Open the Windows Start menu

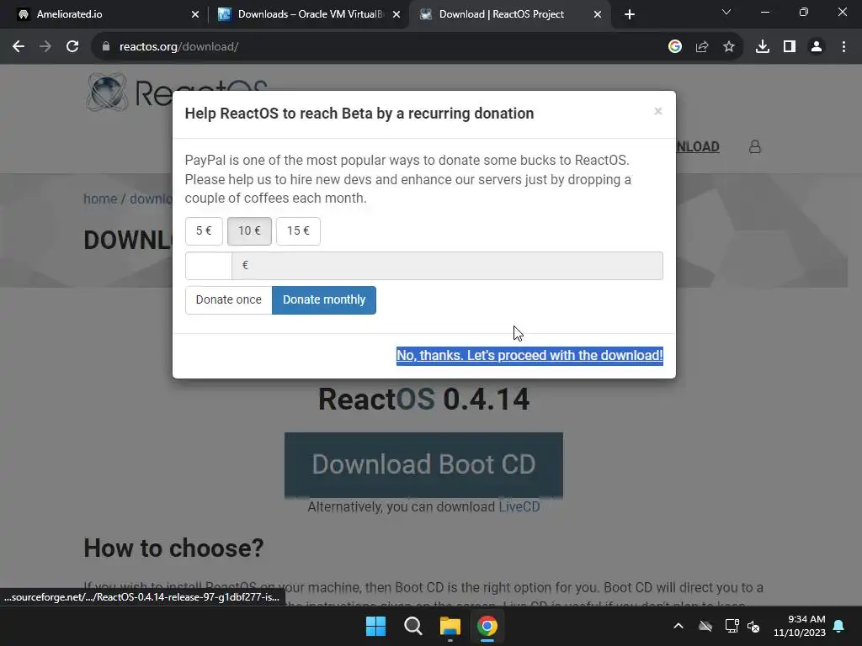(x=376, y=626)
